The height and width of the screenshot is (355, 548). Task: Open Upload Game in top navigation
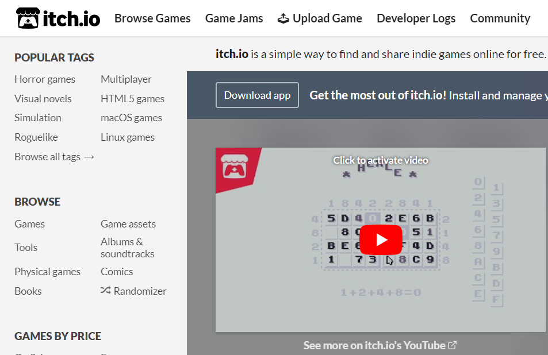click(x=320, y=18)
